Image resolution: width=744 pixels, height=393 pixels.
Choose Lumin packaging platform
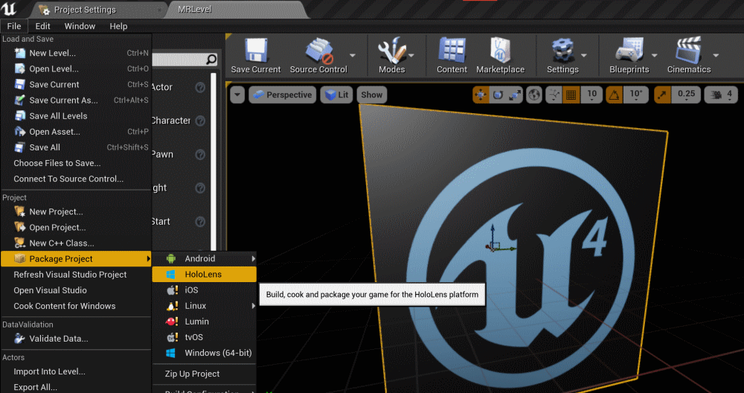click(204, 322)
